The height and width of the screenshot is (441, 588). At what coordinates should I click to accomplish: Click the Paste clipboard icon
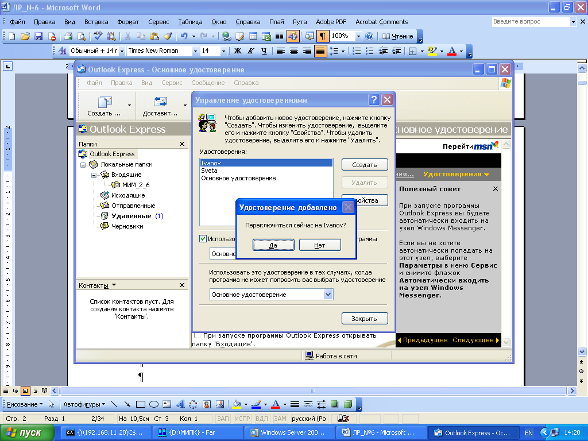154,36
